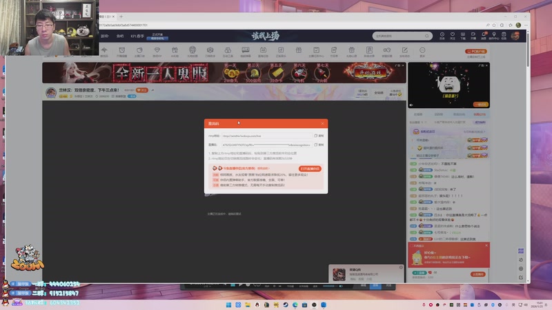Open the pencil edit icon in the toolbar

point(404,50)
